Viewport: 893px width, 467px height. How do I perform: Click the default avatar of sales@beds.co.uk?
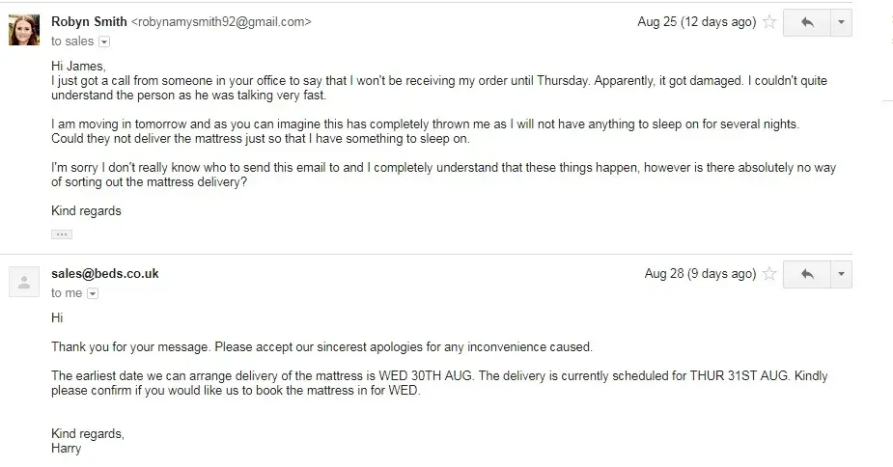pos(24,284)
